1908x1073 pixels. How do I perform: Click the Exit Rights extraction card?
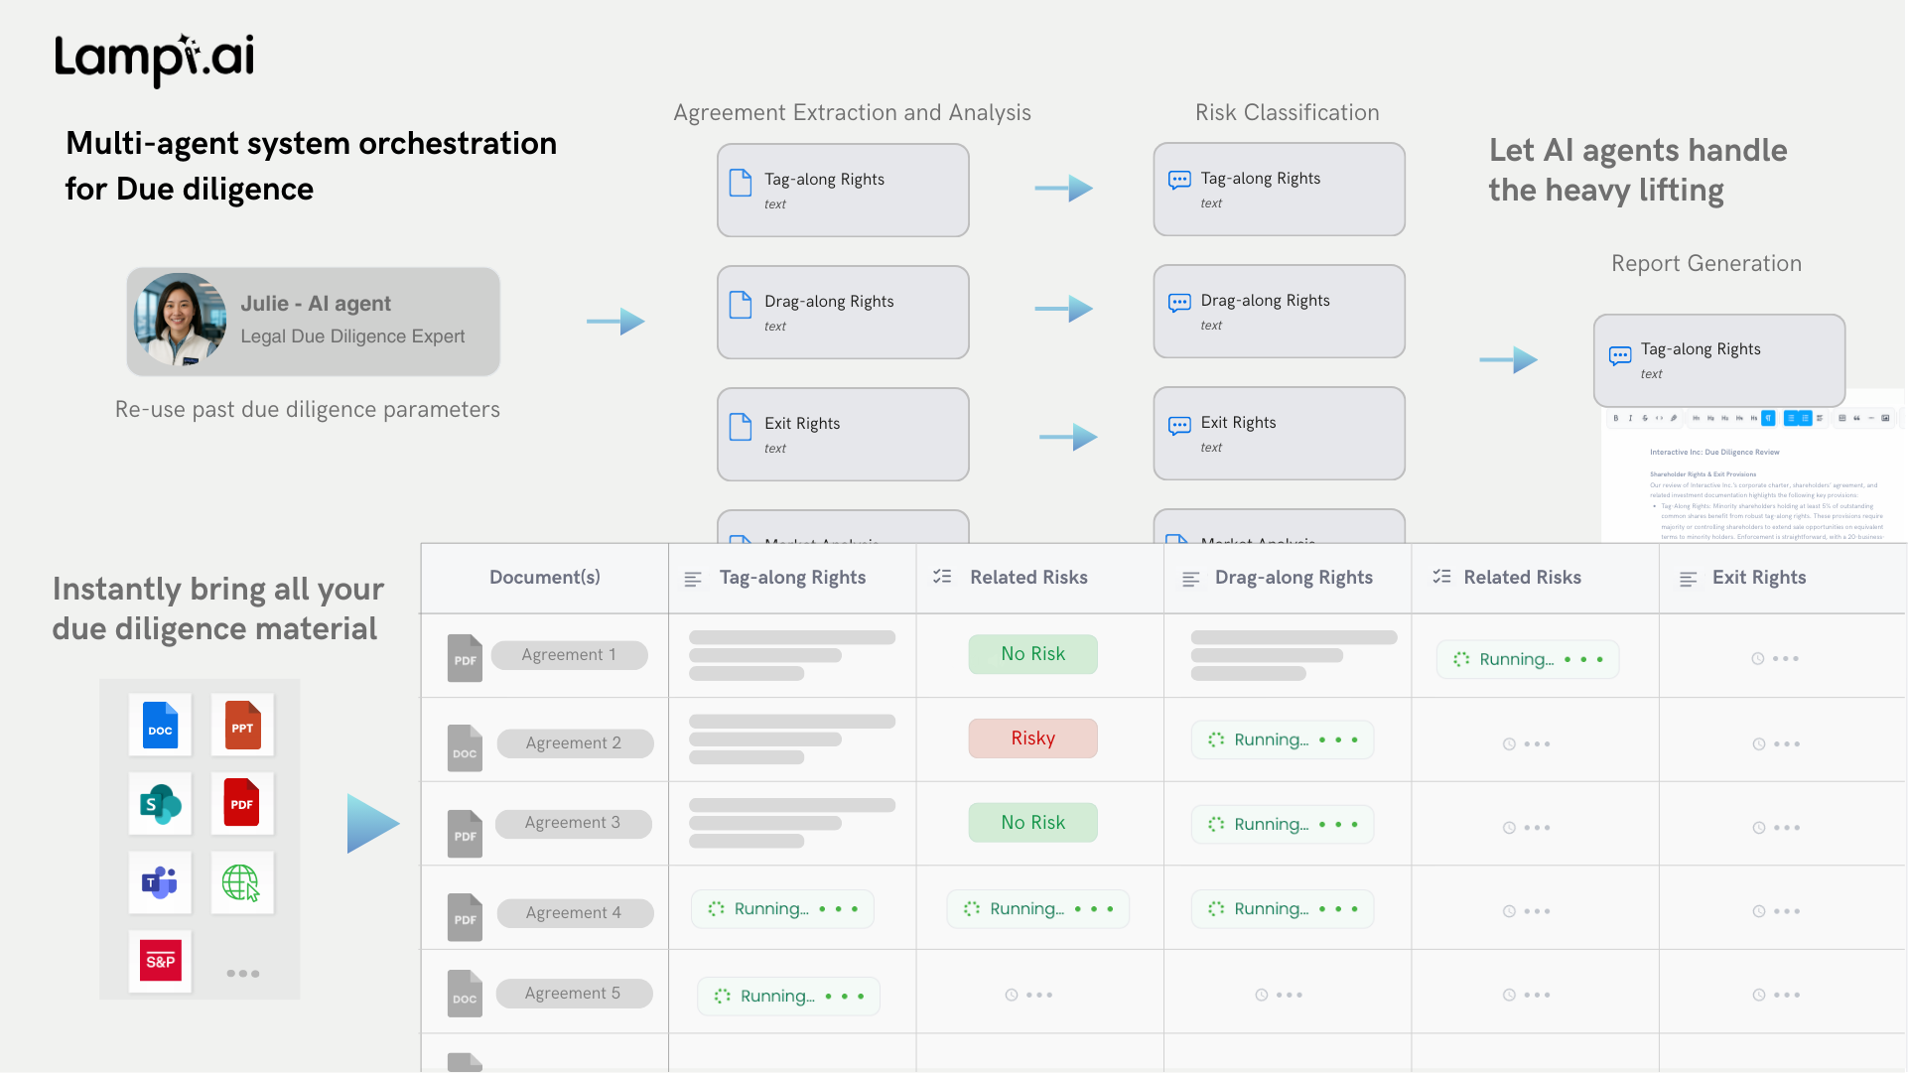click(x=843, y=434)
